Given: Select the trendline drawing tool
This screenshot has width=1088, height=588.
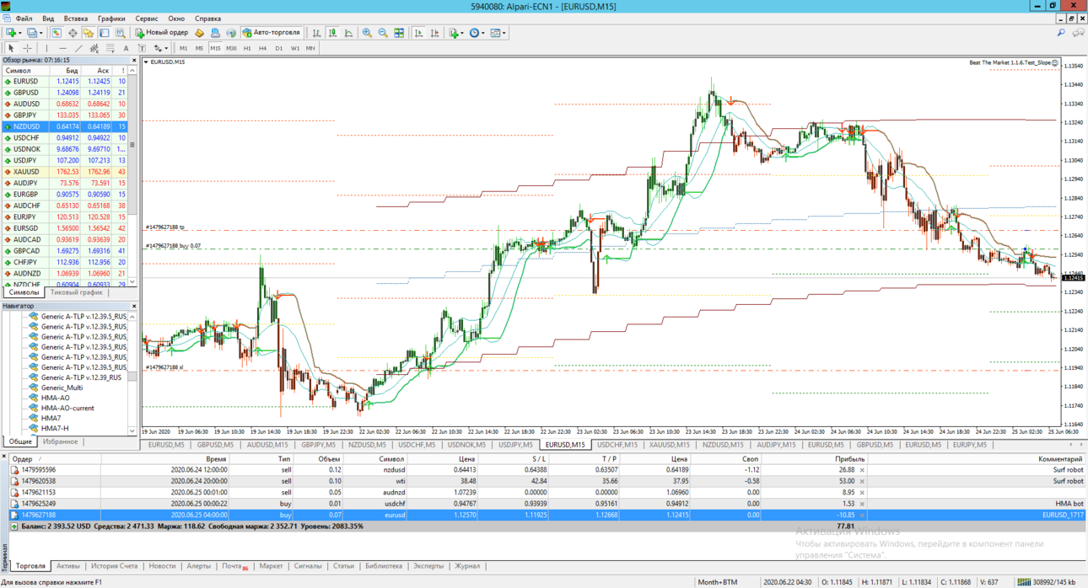Looking at the screenshot, I should coord(78,48).
